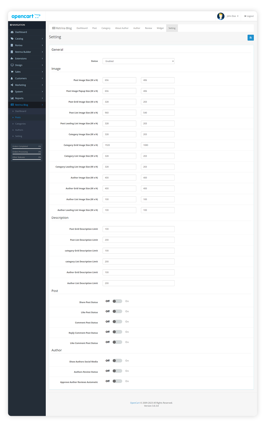Click the Sales shopping cart icon
Image resolution: width=265 pixels, height=434 pixels.
[12, 72]
